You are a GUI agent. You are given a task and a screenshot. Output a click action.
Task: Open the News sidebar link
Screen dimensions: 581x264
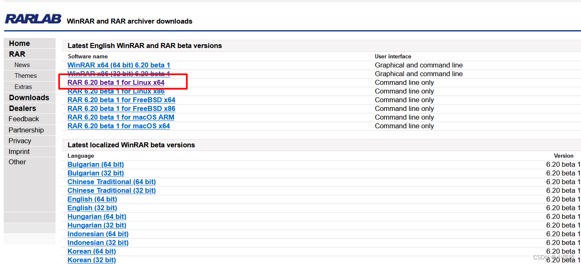click(x=22, y=65)
